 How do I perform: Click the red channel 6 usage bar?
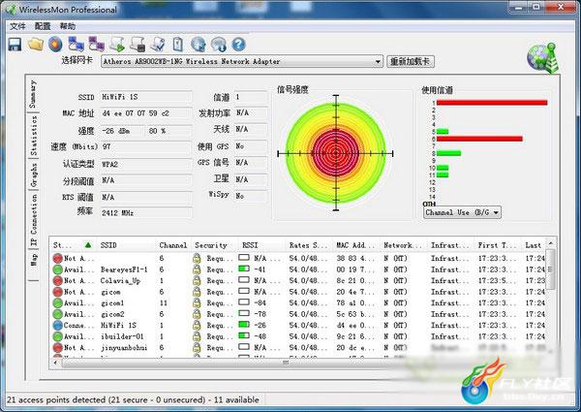tap(479, 139)
